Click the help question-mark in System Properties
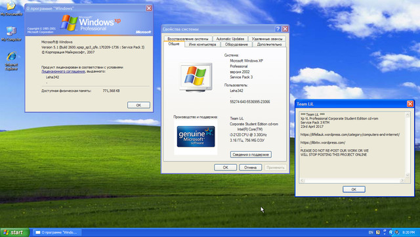Viewport: 420px width, 237px height. pyautogui.click(x=278, y=29)
